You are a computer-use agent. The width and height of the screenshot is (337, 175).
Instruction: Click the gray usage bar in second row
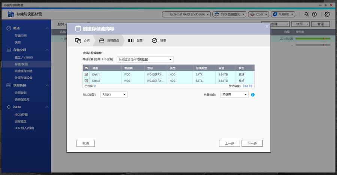(x=313, y=45)
